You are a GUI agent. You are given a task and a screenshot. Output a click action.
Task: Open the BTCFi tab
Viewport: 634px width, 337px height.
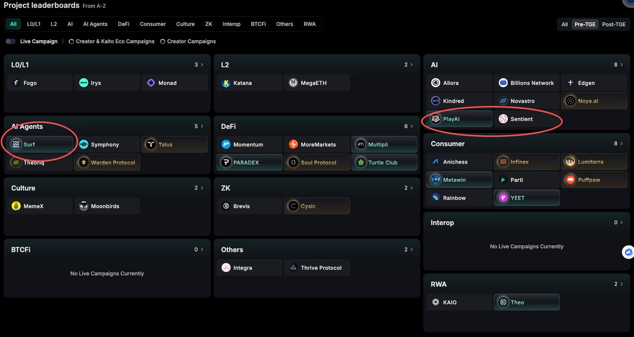click(258, 24)
